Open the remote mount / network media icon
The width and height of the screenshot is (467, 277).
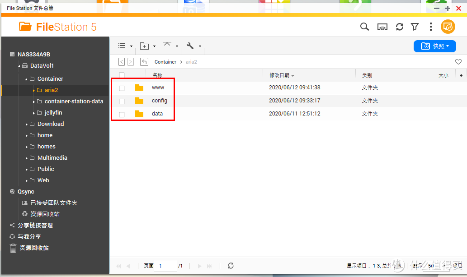[382, 27]
